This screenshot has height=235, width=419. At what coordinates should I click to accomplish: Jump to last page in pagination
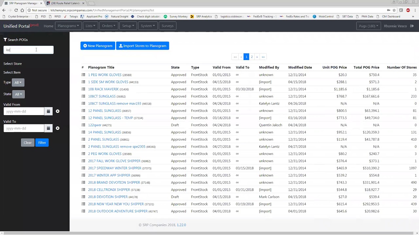[263, 57]
